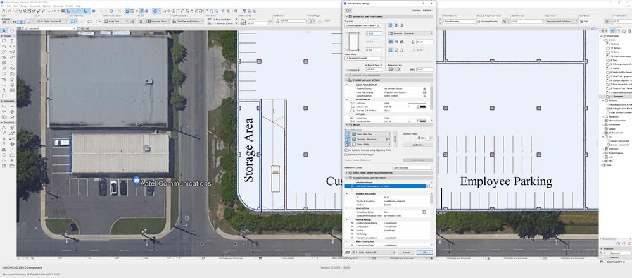The height and width of the screenshot is (278, 632).
Task: Open Home Story dropdown
Action: point(363,58)
